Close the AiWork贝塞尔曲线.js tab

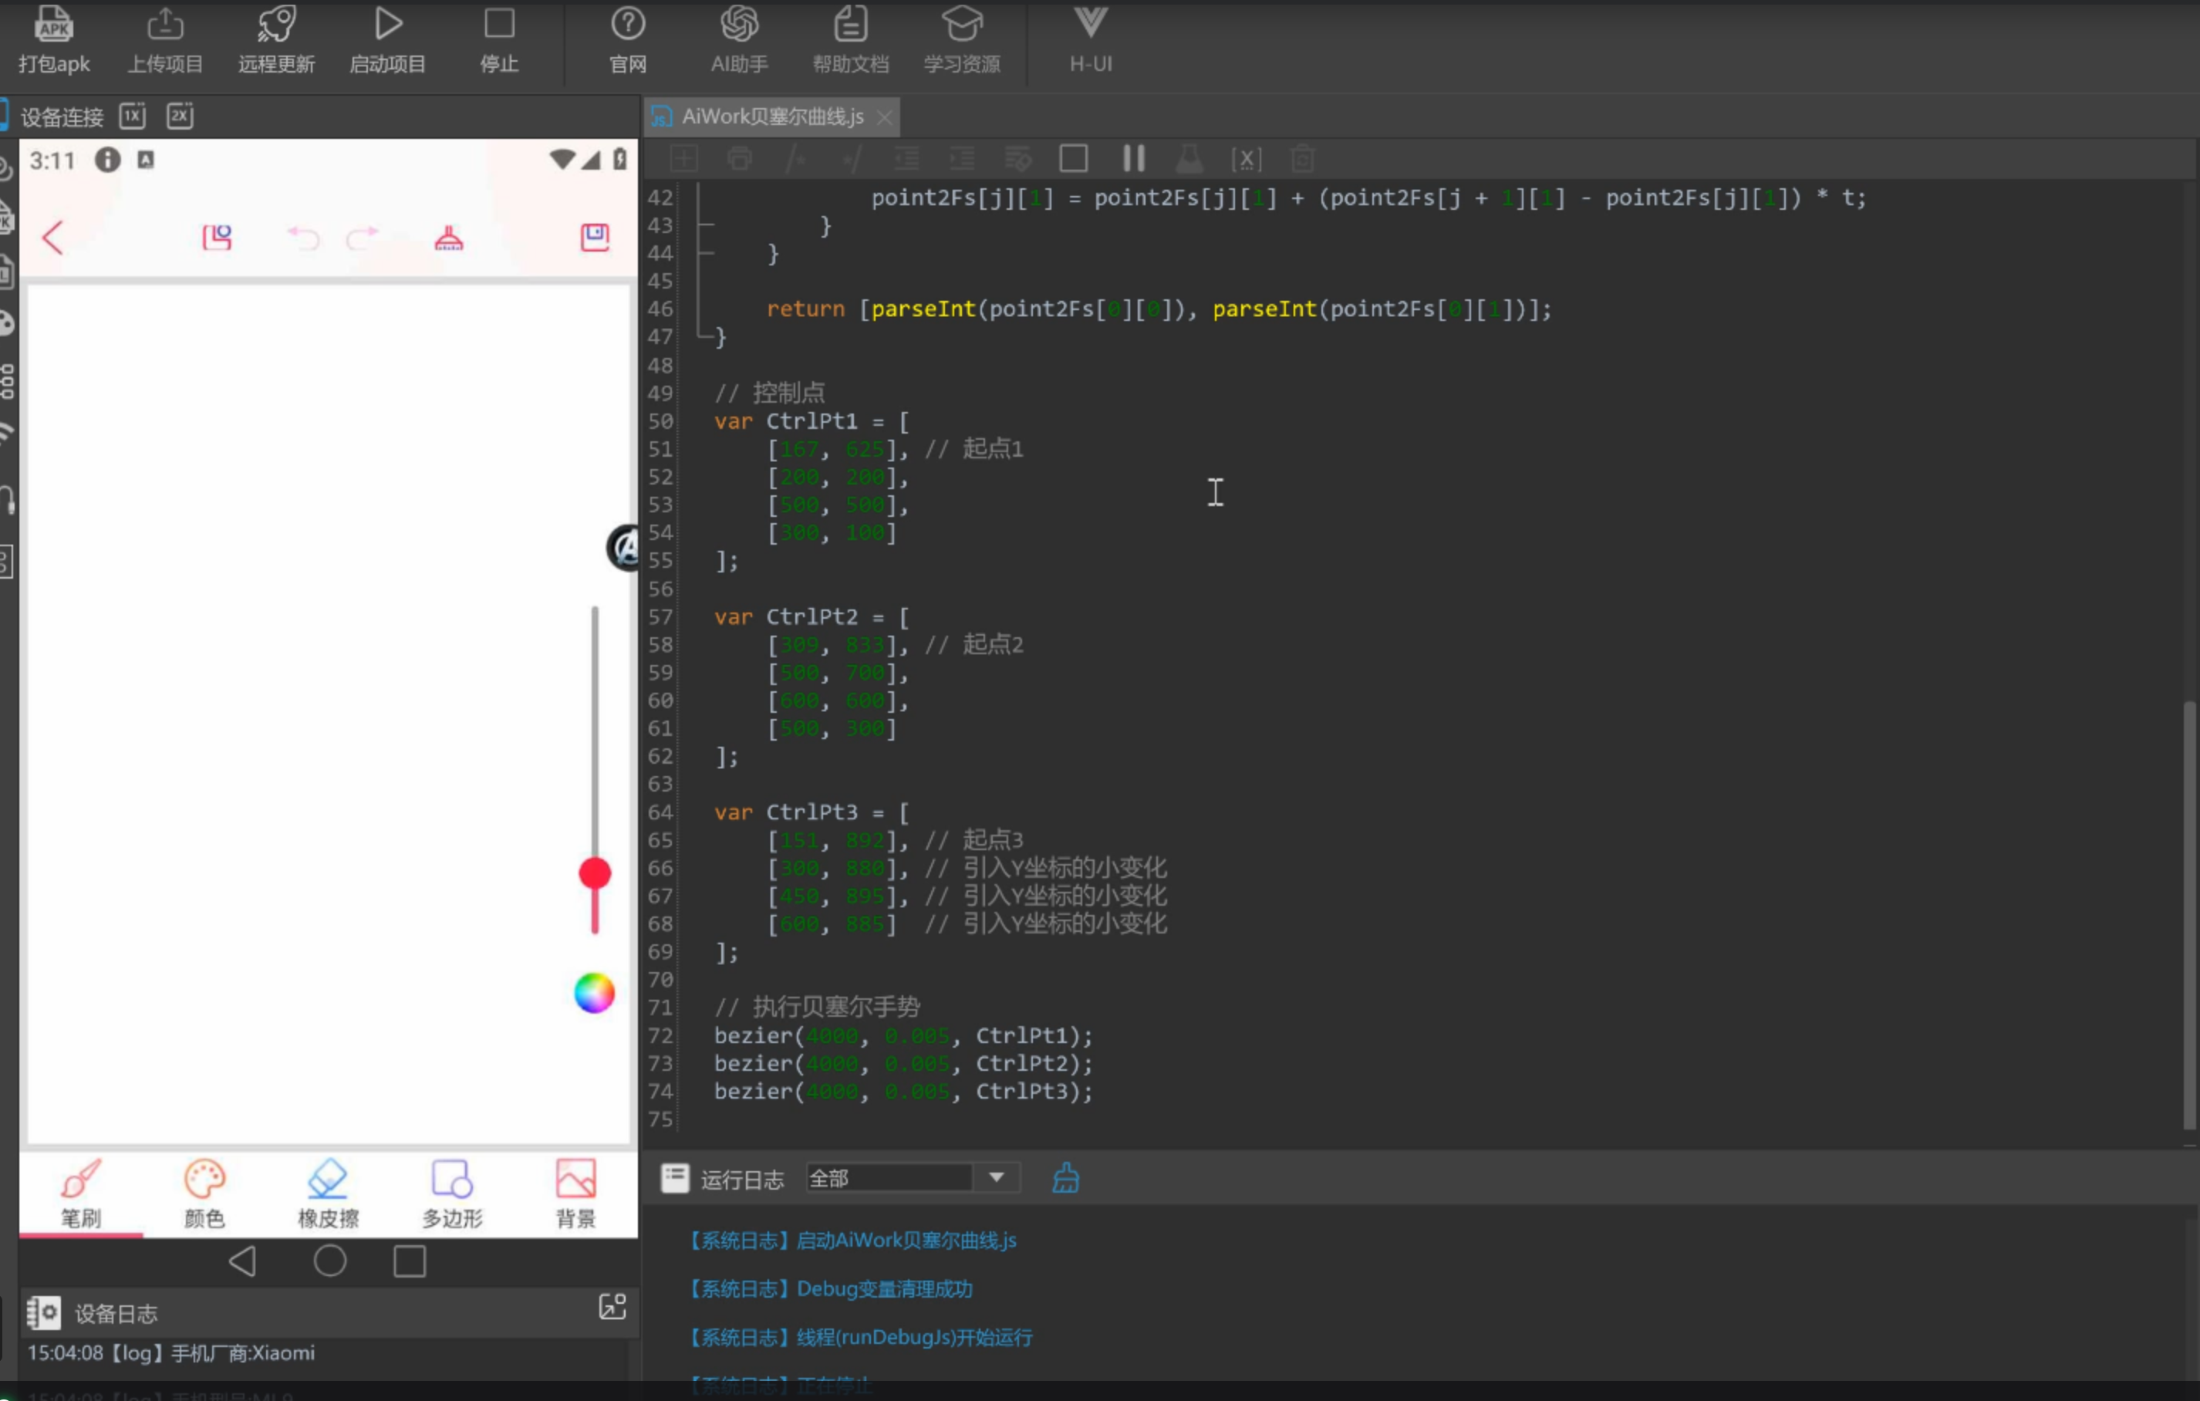click(884, 117)
